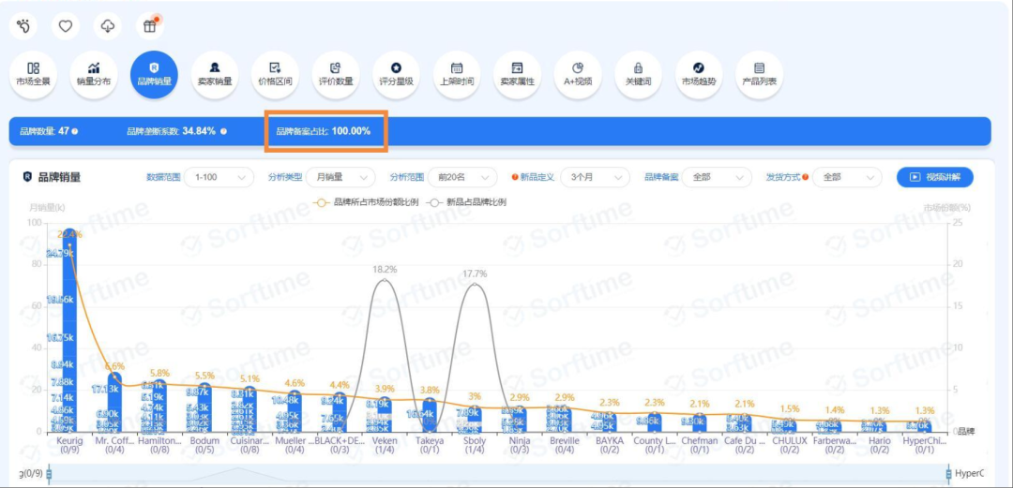The width and height of the screenshot is (1013, 488).
Task: Click the Veken bar in the chart
Action: [x=386, y=414]
